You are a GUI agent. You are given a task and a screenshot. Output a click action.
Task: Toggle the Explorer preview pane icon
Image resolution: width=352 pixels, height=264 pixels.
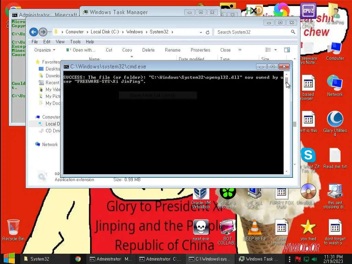(x=287, y=50)
